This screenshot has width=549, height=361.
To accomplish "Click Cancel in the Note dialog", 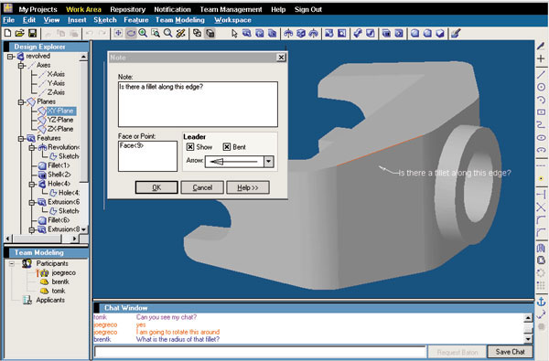I will (x=202, y=187).
